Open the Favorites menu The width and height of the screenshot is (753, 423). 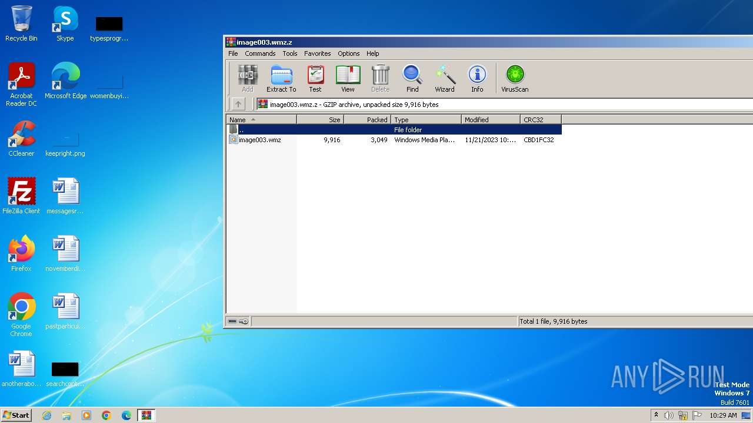coord(318,53)
